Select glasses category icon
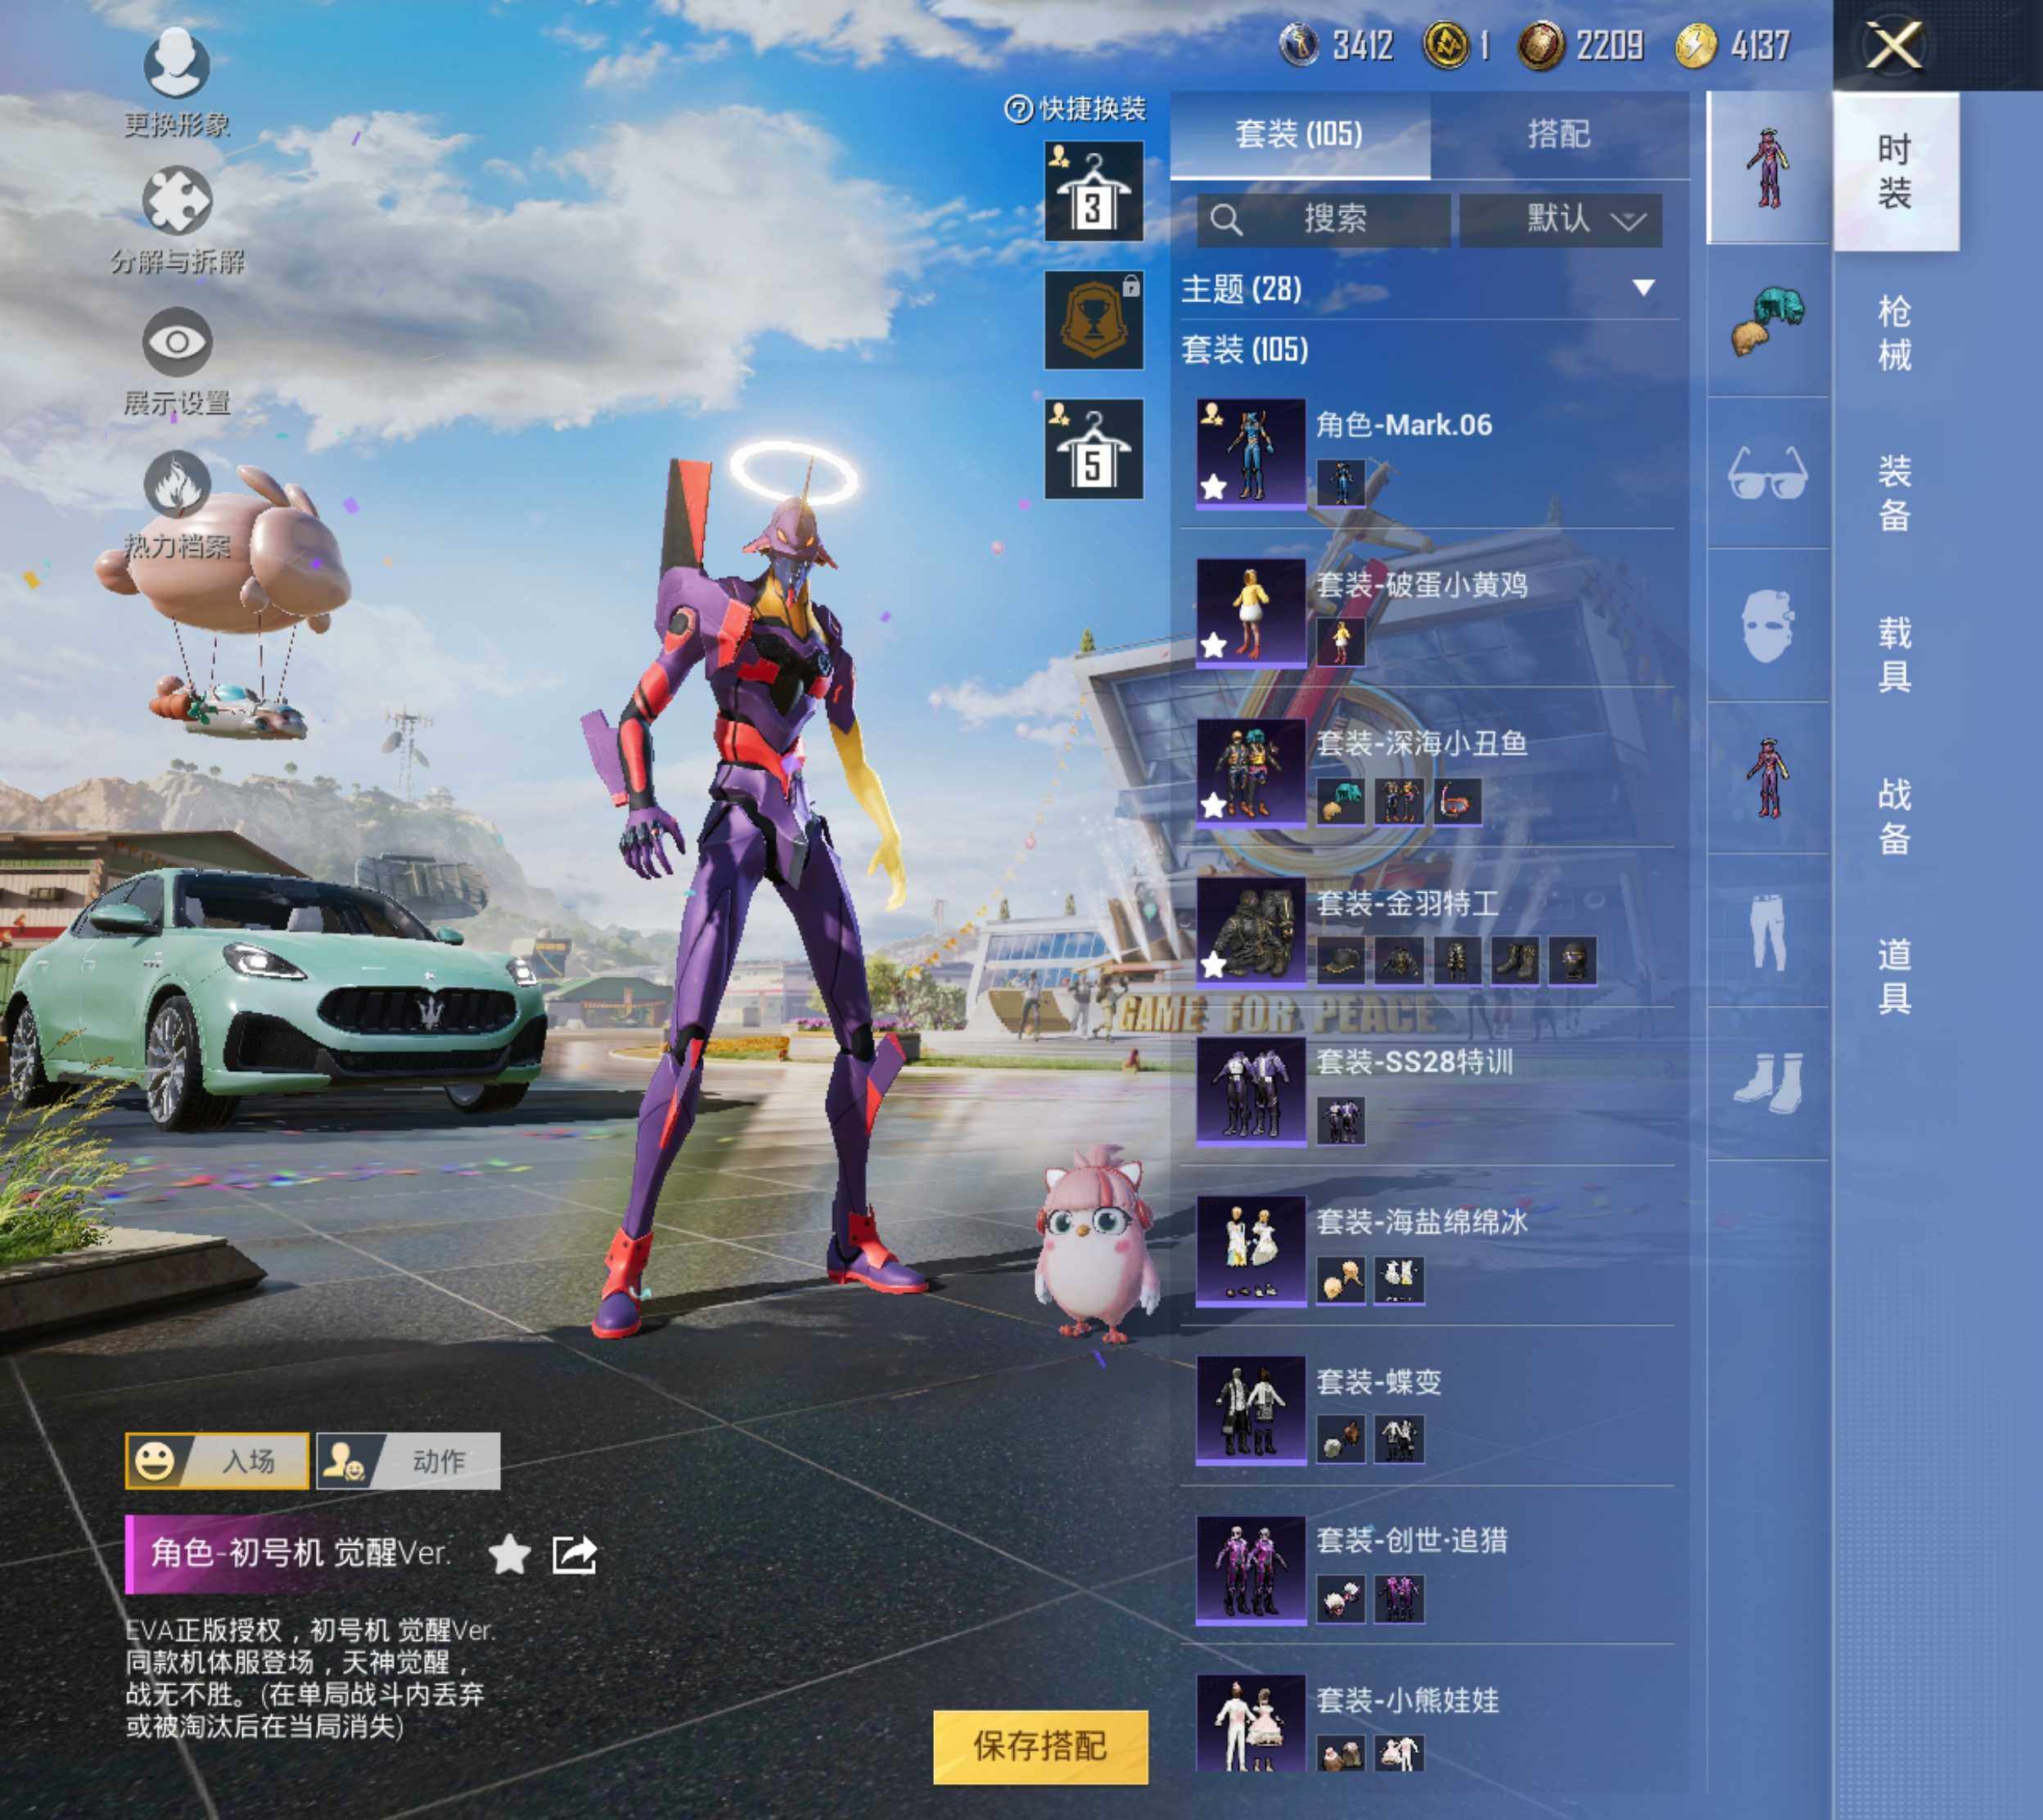Image resolution: width=2043 pixels, height=1820 pixels. (x=1768, y=473)
